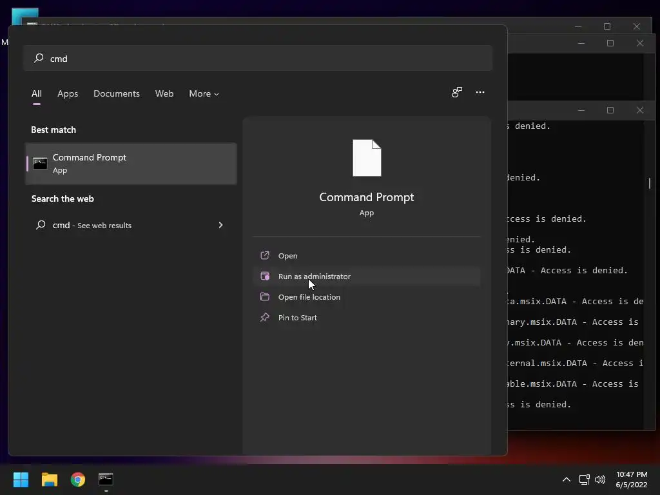Image resolution: width=660 pixels, height=495 pixels.
Task: Click Run as administrator
Action: click(x=367, y=276)
